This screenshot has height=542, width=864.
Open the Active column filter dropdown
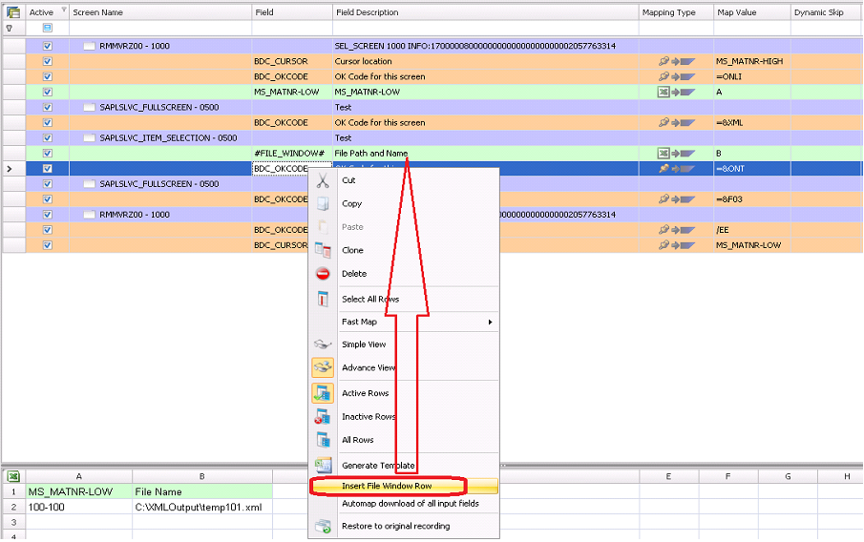coord(64,10)
